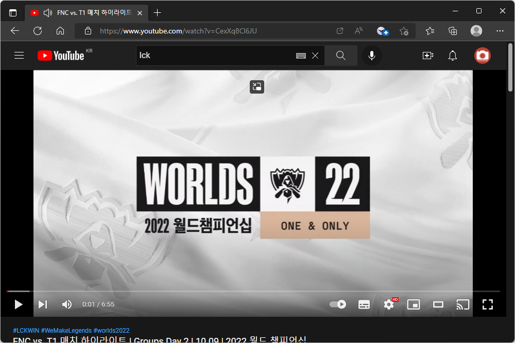Open the Favorites list
Image resolution: width=515 pixels, height=343 pixels.
[x=430, y=31]
